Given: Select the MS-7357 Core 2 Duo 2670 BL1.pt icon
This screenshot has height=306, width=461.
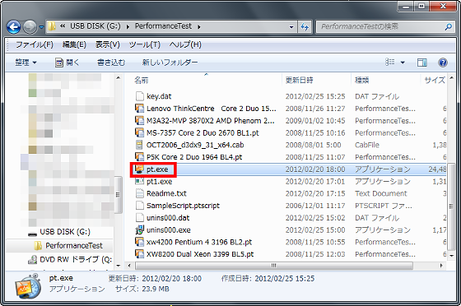Looking at the screenshot, I should click(139, 132).
